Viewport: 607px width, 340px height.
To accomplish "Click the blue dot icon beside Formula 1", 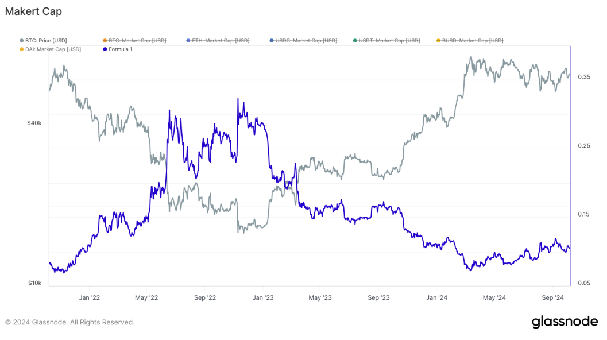I will tap(105, 49).
